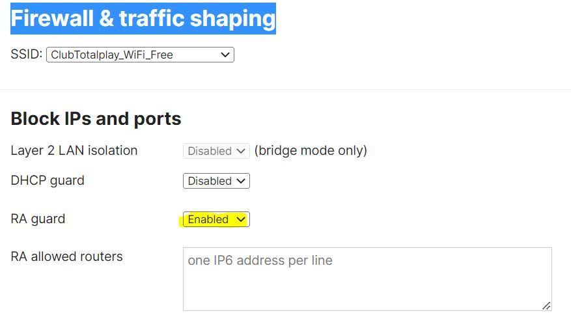Image resolution: width=571 pixels, height=324 pixels.
Task: Click the chevron arrow in SSID selector
Action: (x=225, y=55)
